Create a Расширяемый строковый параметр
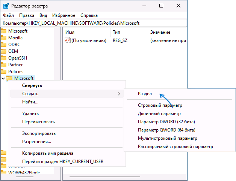 click(x=180, y=147)
